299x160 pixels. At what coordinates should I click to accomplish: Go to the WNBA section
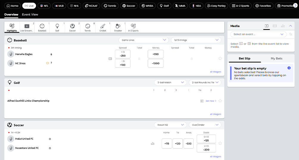[147, 6]
